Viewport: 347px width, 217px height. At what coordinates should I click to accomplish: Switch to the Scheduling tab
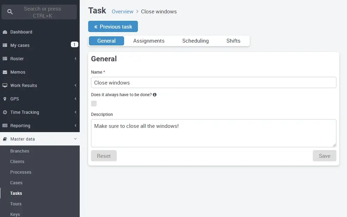tap(195, 41)
